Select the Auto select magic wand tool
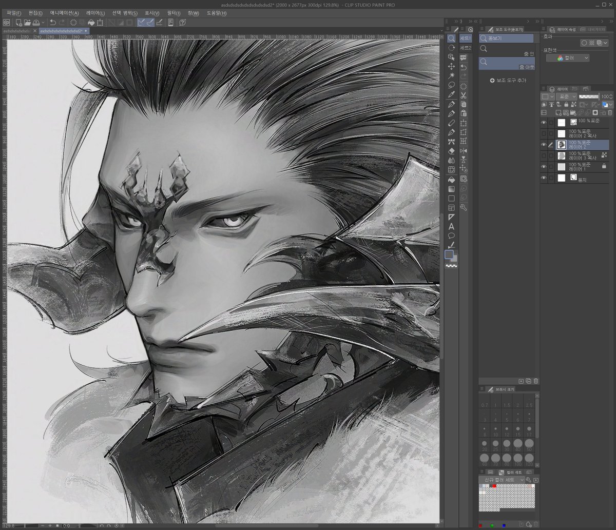 (x=451, y=75)
